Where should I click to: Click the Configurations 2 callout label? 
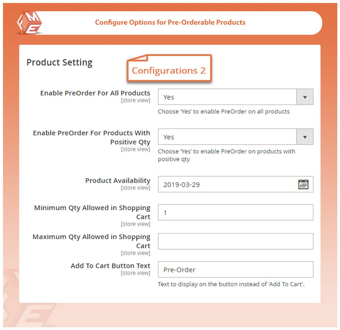pos(169,70)
